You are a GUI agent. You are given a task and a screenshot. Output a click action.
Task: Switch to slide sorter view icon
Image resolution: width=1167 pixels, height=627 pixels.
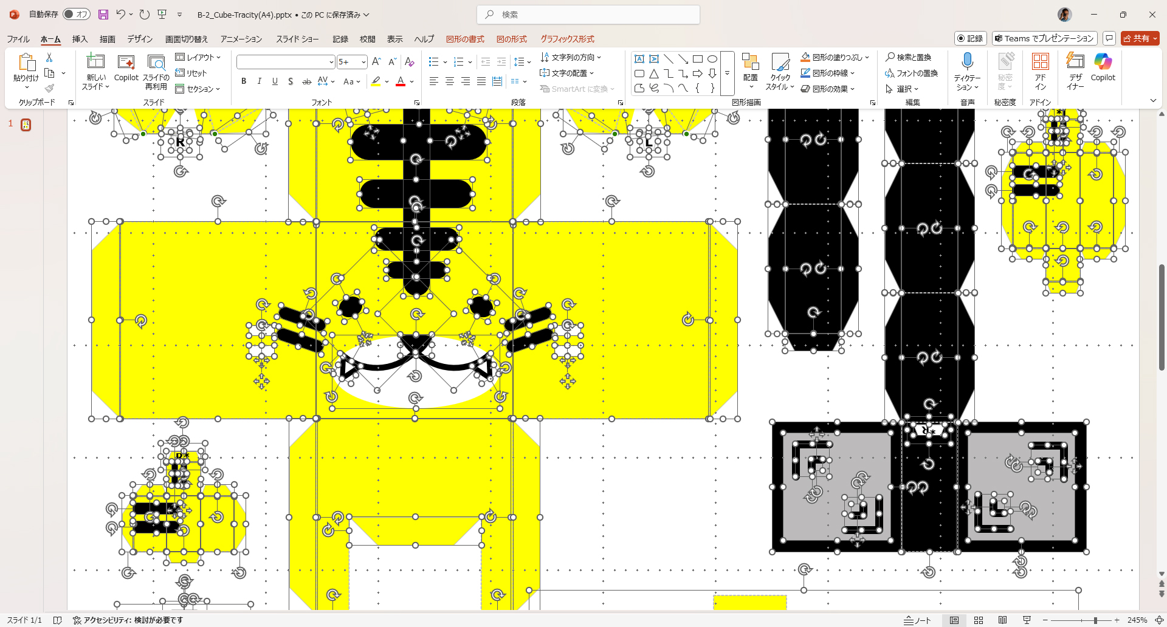coord(979,620)
